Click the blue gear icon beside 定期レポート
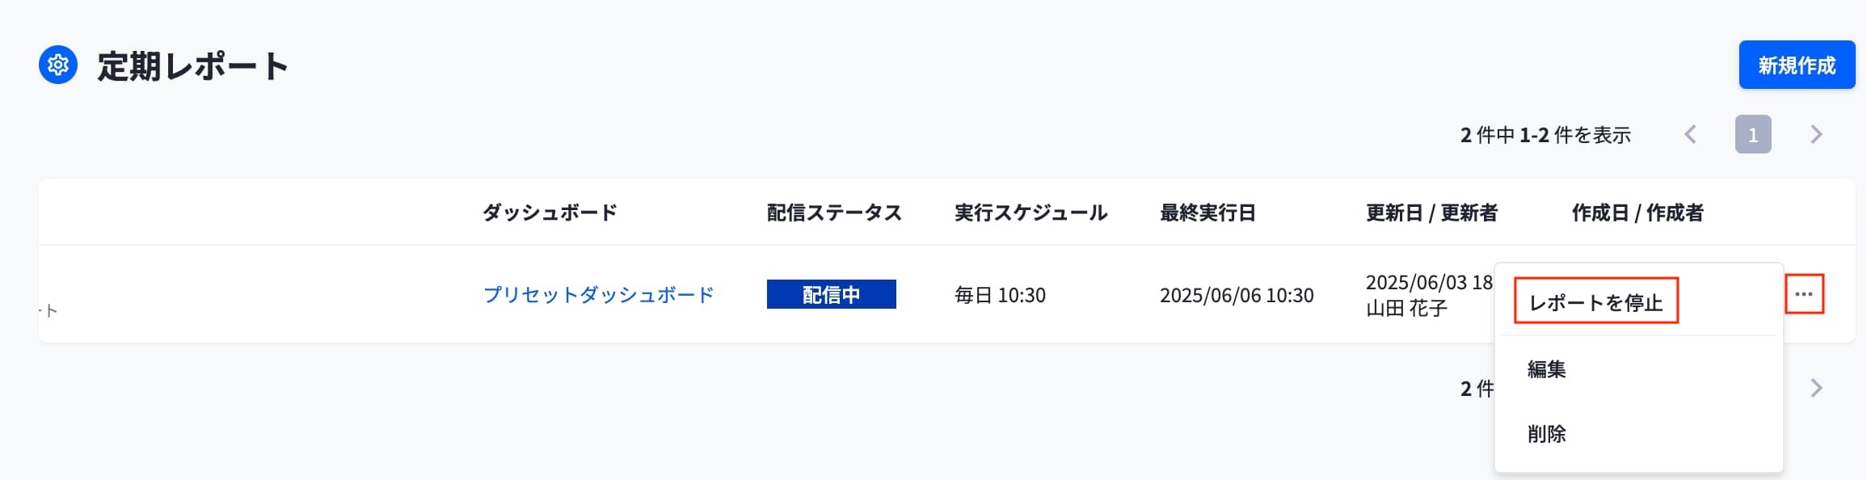The width and height of the screenshot is (1867, 480). click(58, 65)
